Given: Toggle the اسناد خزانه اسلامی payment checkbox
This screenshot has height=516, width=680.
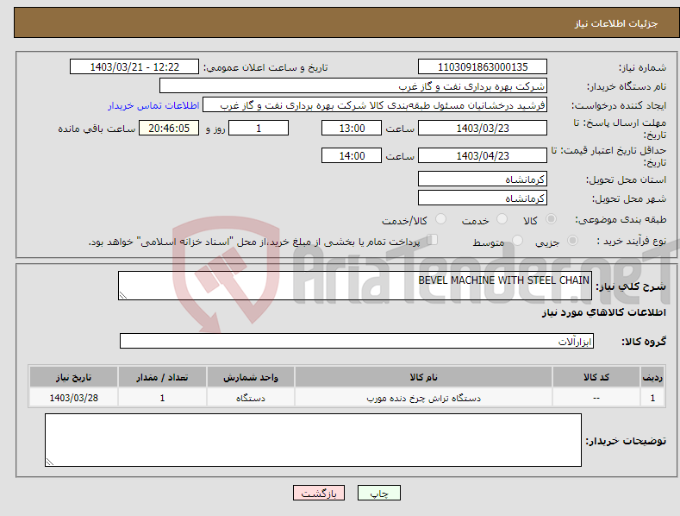Looking at the screenshot, I should (x=433, y=239).
